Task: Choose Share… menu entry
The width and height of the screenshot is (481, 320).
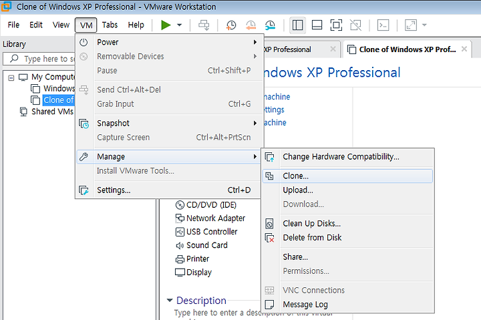Action: click(x=347, y=257)
